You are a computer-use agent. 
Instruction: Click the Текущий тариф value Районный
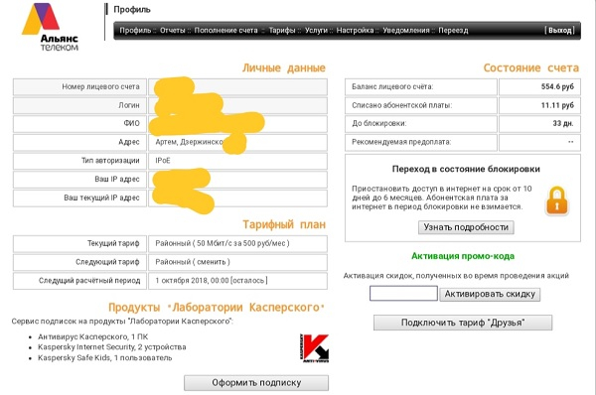[223, 243]
